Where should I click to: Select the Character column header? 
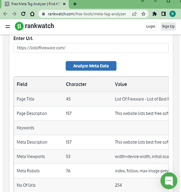(x=76, y=84)
